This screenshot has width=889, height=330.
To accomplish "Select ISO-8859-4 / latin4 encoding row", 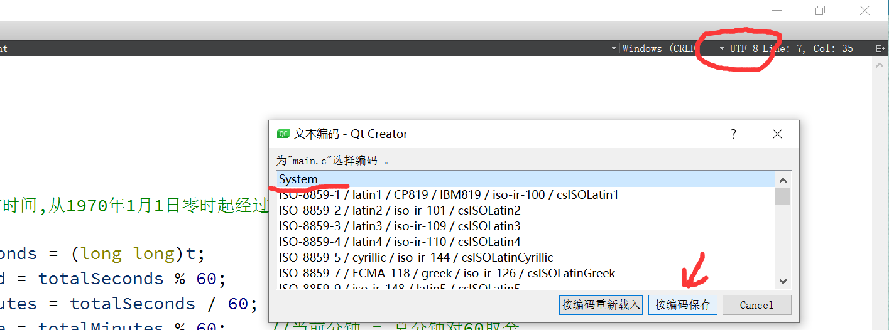I will point(526,242).
